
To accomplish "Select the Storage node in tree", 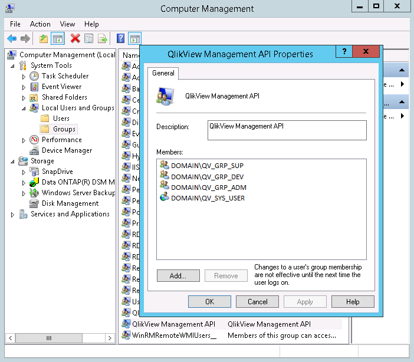I will [x=42, y=161].
